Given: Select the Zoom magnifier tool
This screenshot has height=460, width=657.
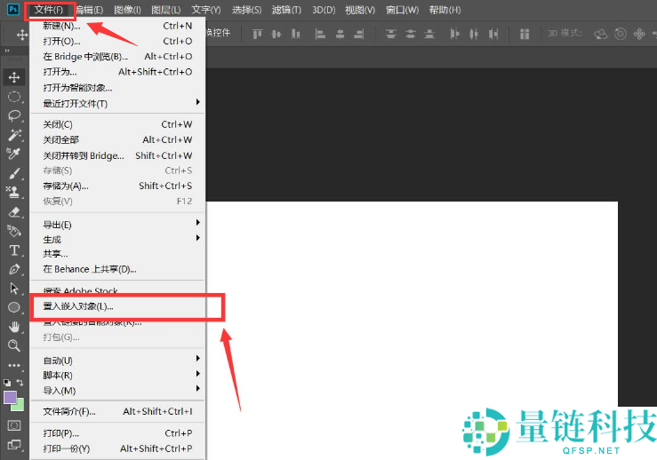Looking at the screenshot, I should pos(14,345).
